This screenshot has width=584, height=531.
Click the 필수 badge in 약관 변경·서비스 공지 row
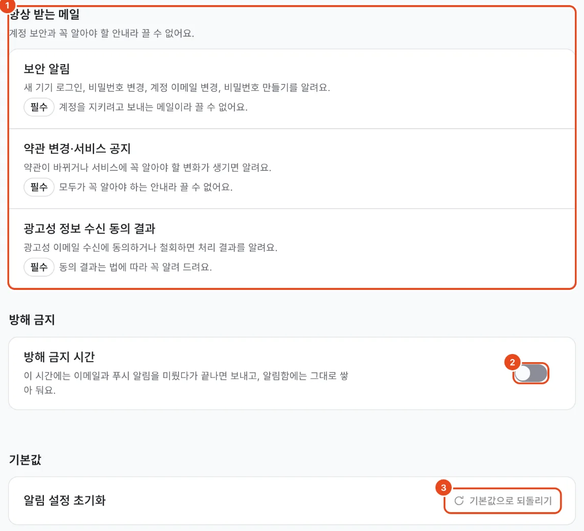[39, 187]
